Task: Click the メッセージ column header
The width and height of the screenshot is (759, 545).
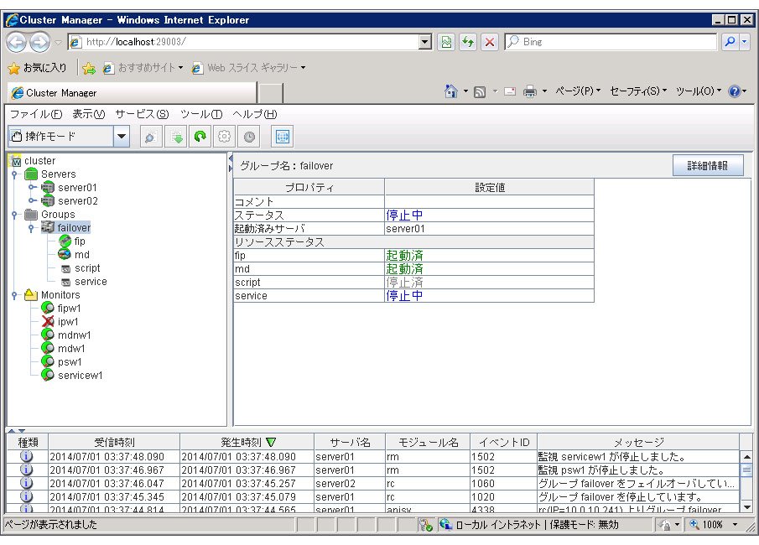Action: 638,443
